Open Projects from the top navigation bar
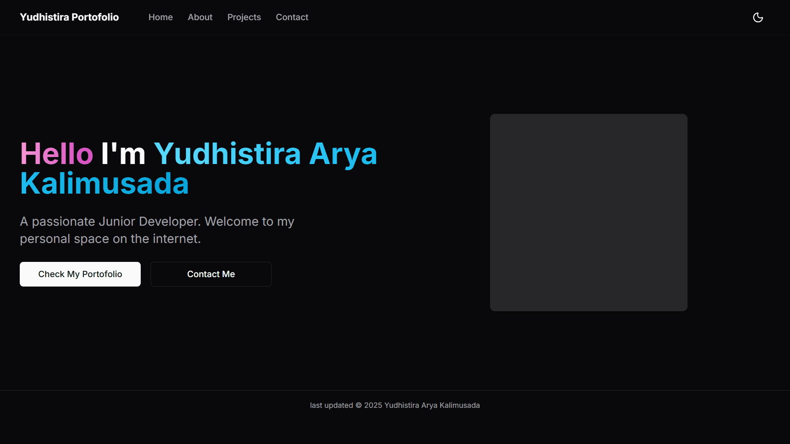790x444 pixels. [x=244, y=17]
